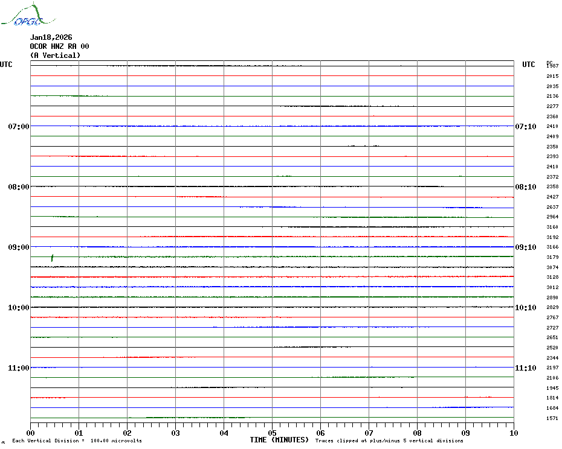Click the UTC label on the left

[6, 65]
